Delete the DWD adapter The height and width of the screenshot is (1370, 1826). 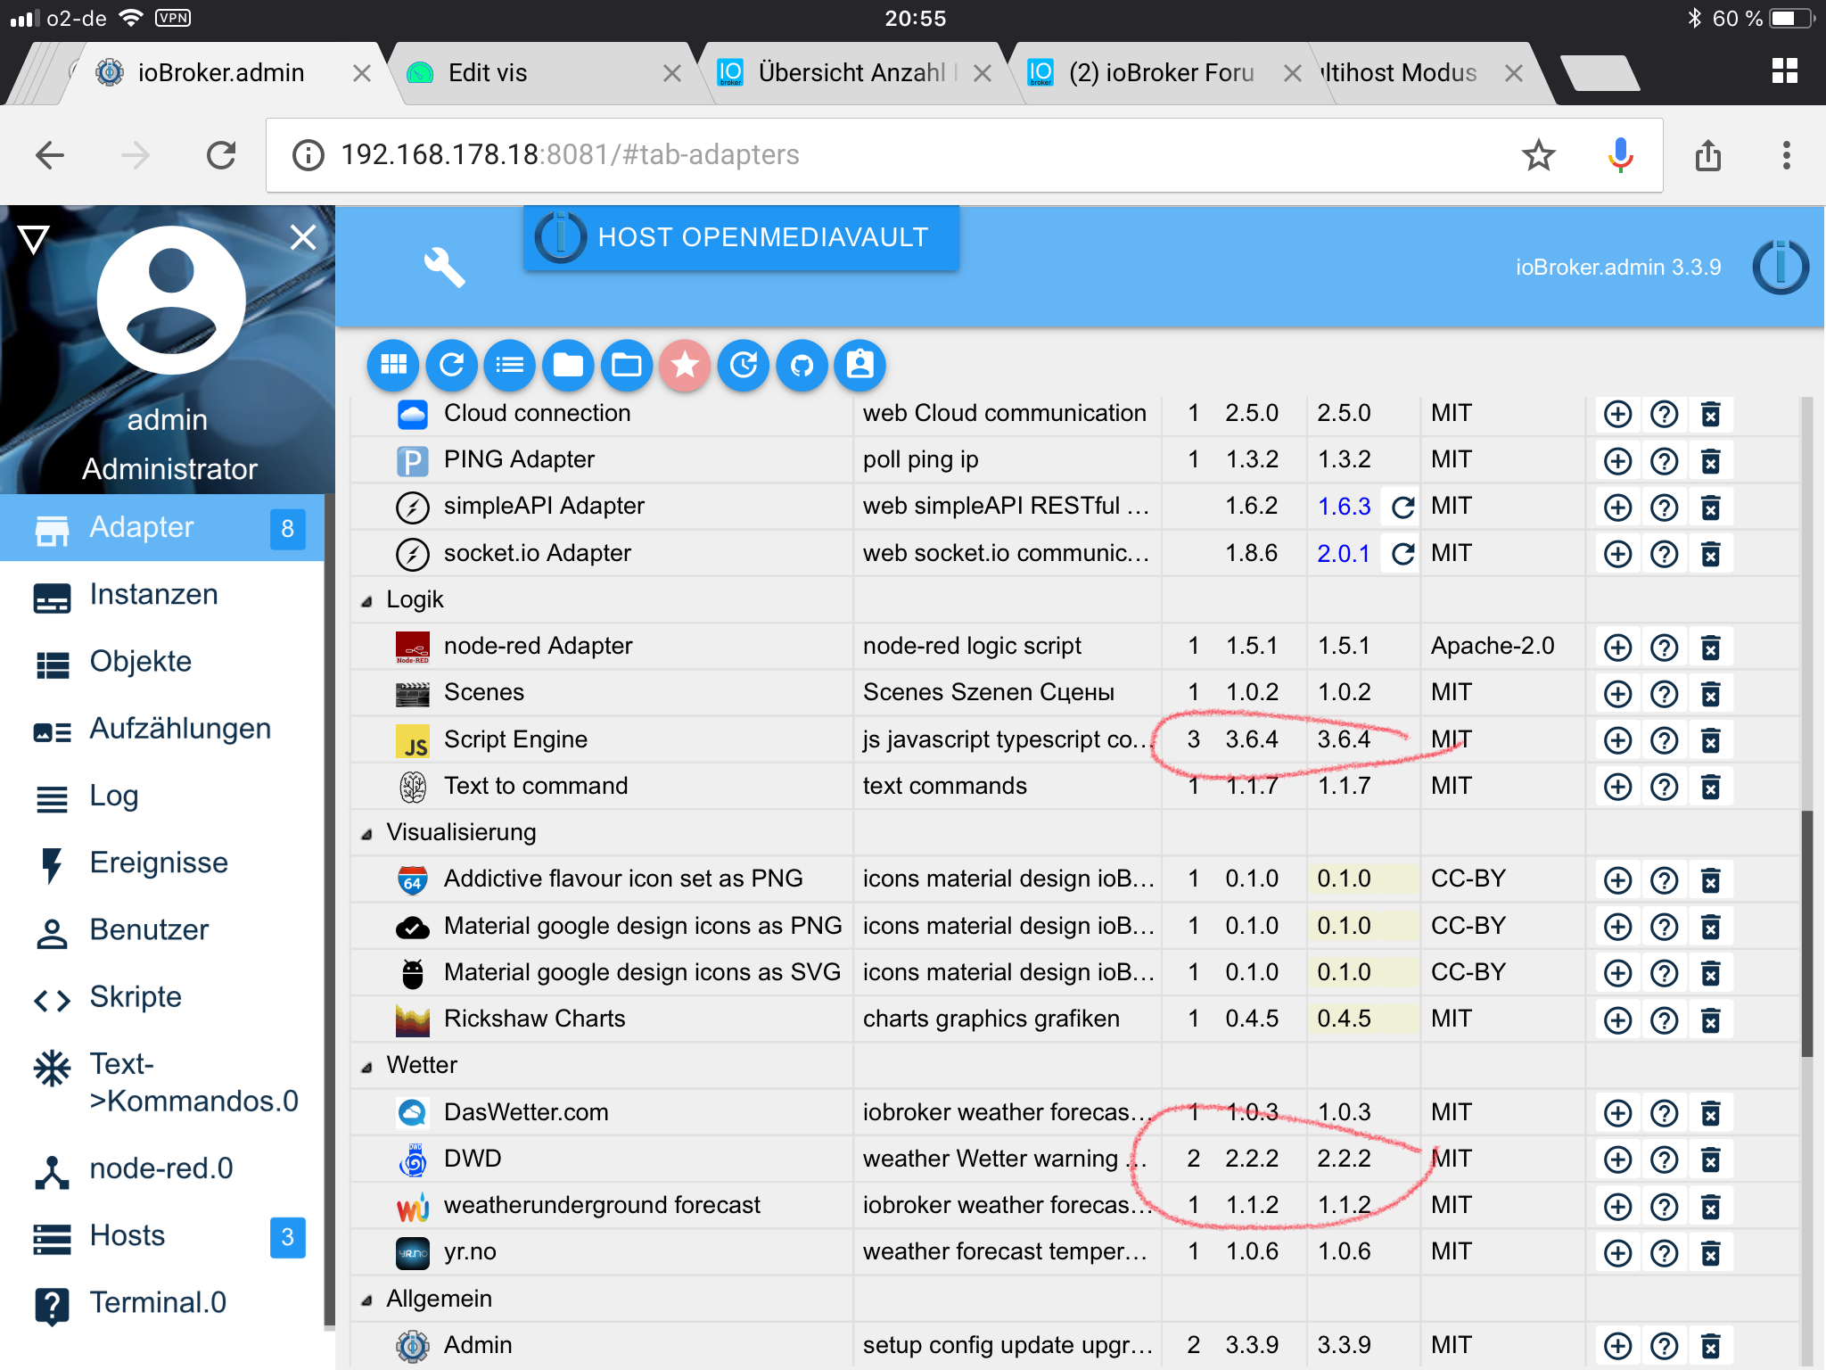pos(1710,1160)
